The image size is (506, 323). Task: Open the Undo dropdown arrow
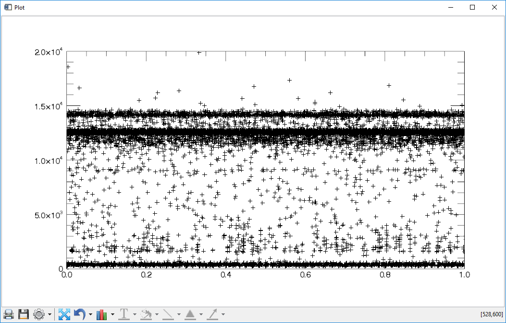(x=91, y=314)
